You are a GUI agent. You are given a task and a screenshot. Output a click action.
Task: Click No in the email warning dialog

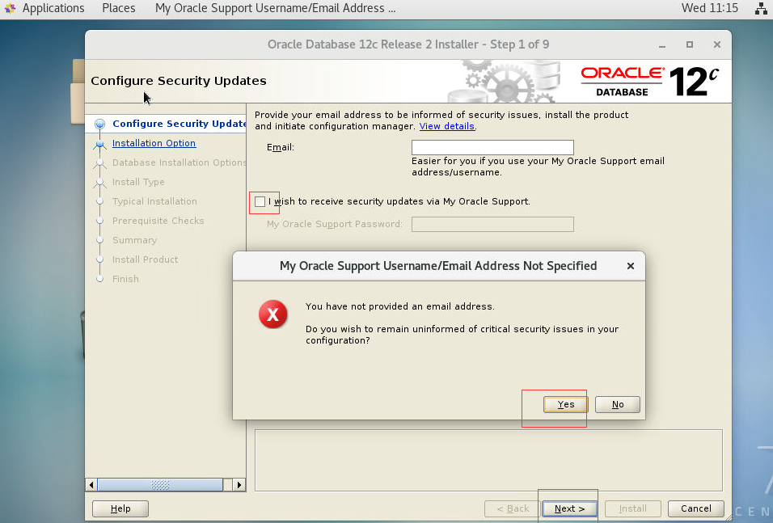coord(617,404)
